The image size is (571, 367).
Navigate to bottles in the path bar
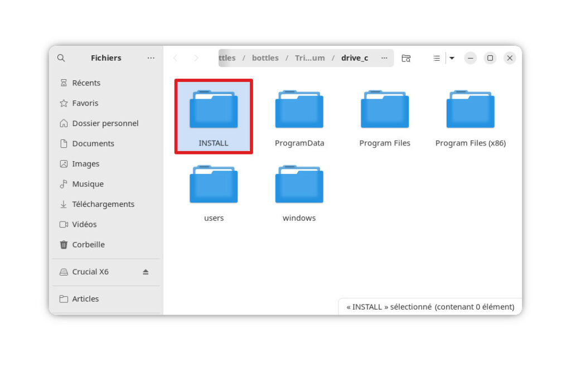click(265, 58)
